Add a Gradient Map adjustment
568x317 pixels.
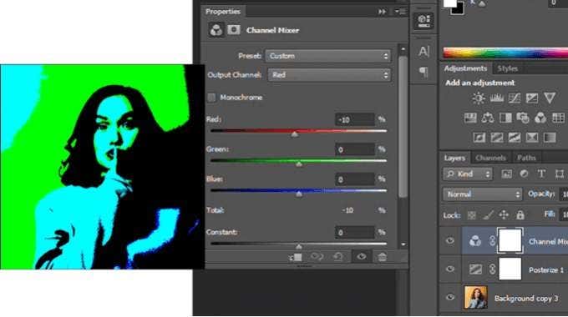550,138
